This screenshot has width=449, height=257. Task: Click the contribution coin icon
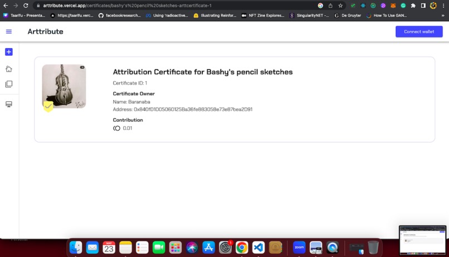click(x=116, y=128)
